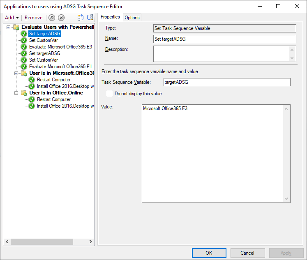Screen dimensions: 307x260
Task: Select User is in Office.Online group
Action: [56, 93]
